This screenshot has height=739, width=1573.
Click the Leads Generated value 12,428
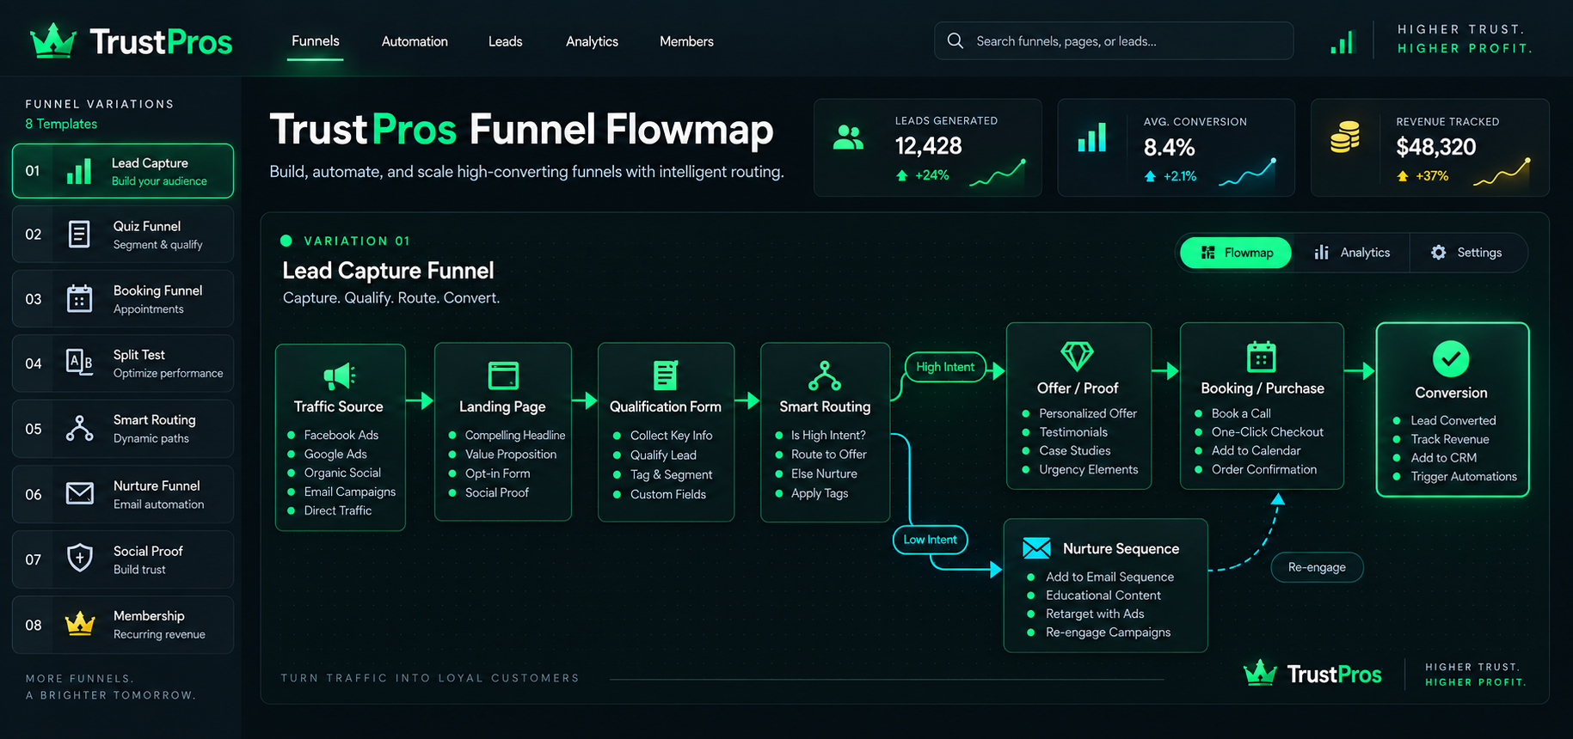pos(928,146)
